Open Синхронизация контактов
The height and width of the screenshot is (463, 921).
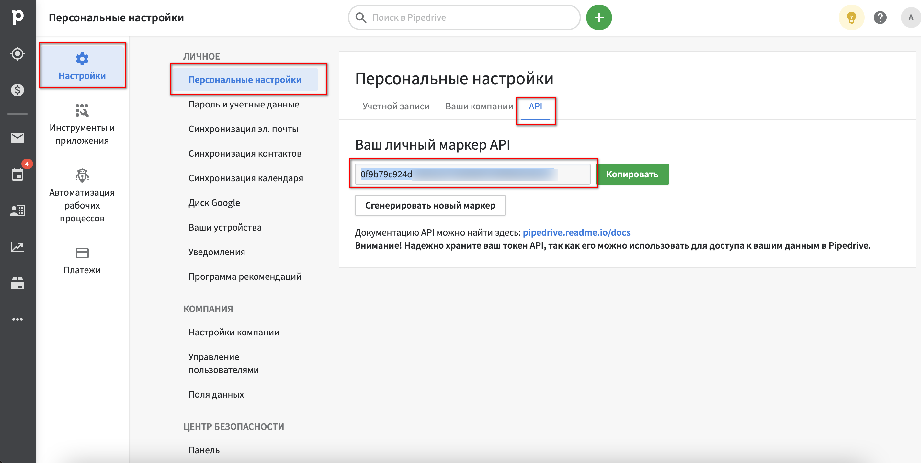[245, 154]
